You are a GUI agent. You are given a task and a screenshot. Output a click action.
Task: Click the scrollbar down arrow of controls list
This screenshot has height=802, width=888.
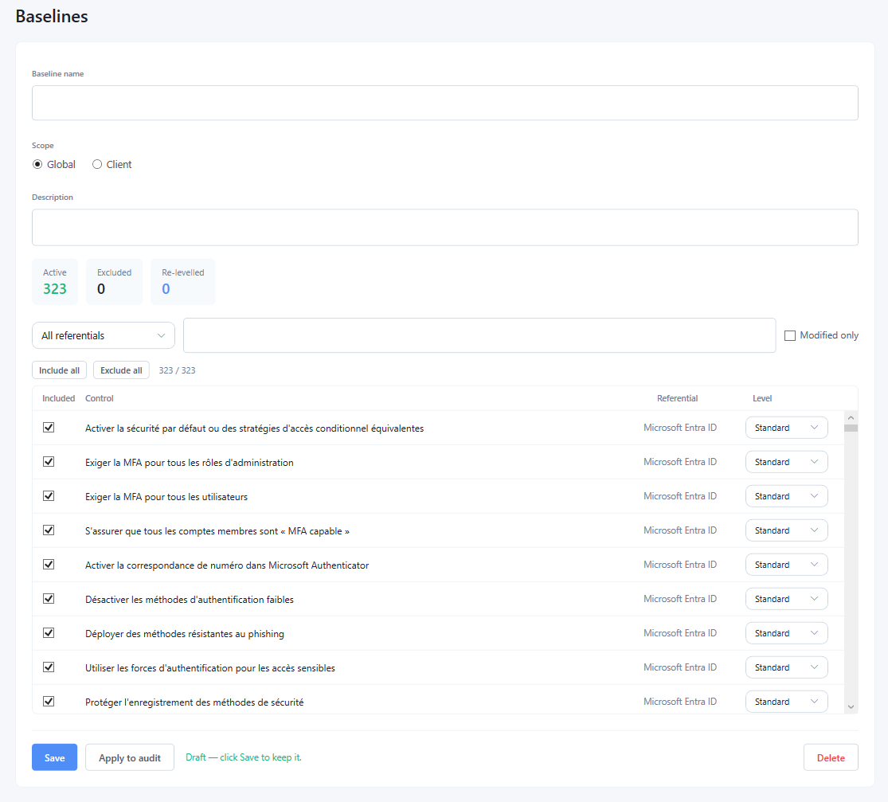[x=851, y=707]
